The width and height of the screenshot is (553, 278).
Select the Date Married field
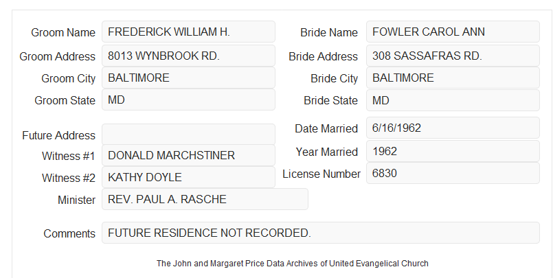pos(453,128)
